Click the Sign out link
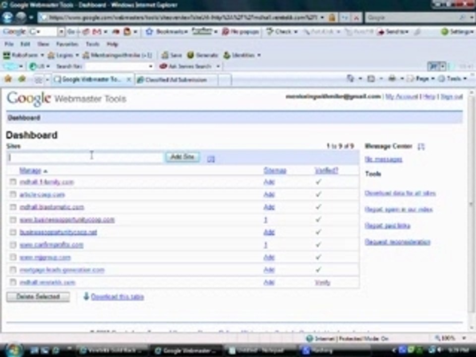Image resolution: width=476 pixels, height=357 pixels. (452, 97)
